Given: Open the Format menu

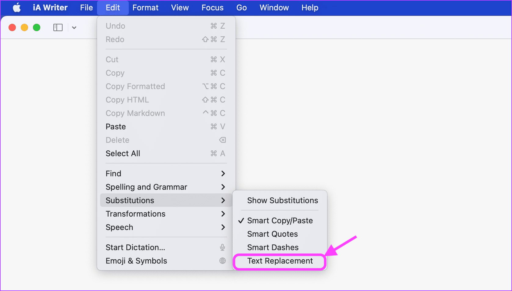Looking at the screenshot, I should [146, 8].
